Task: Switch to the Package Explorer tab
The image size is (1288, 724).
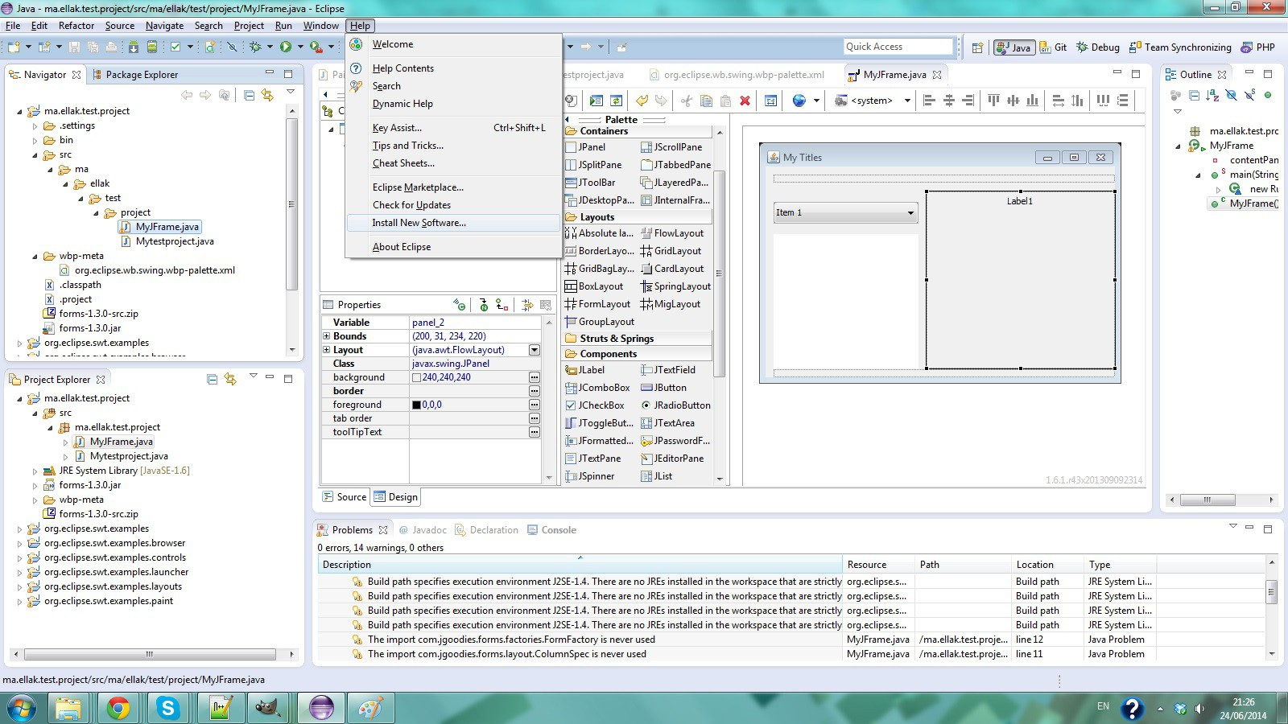Action: click(134, 75)
